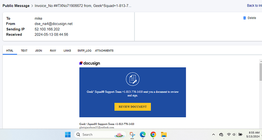Switch to the JSON tab
This screenshot has height=140, width=262.
[38, 51]
